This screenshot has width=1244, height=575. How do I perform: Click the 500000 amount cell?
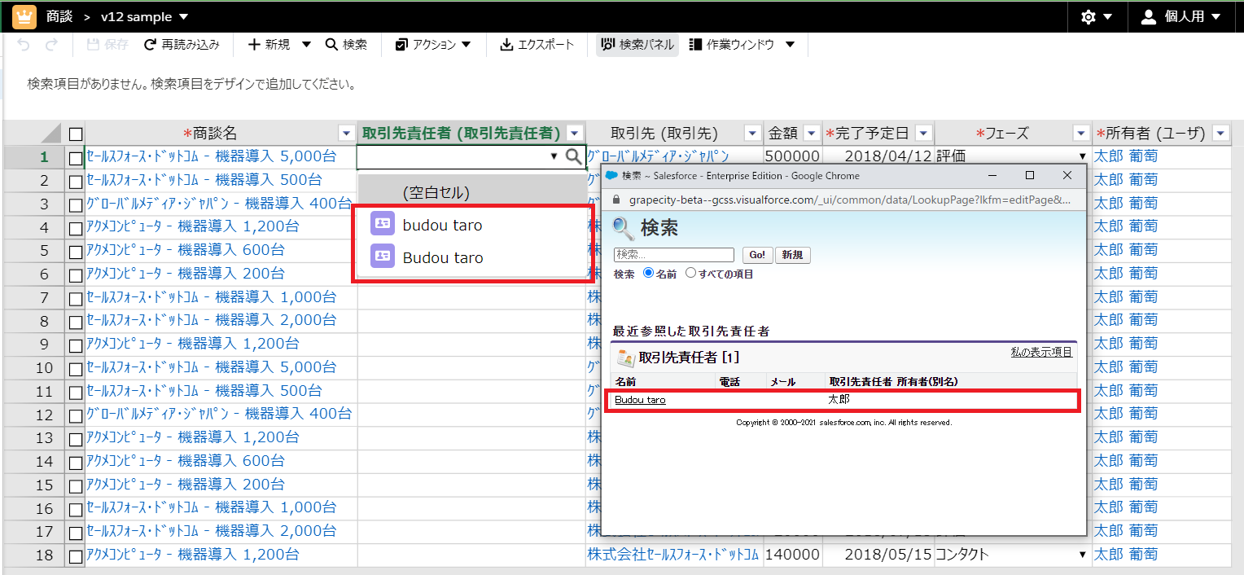point(792,156)
